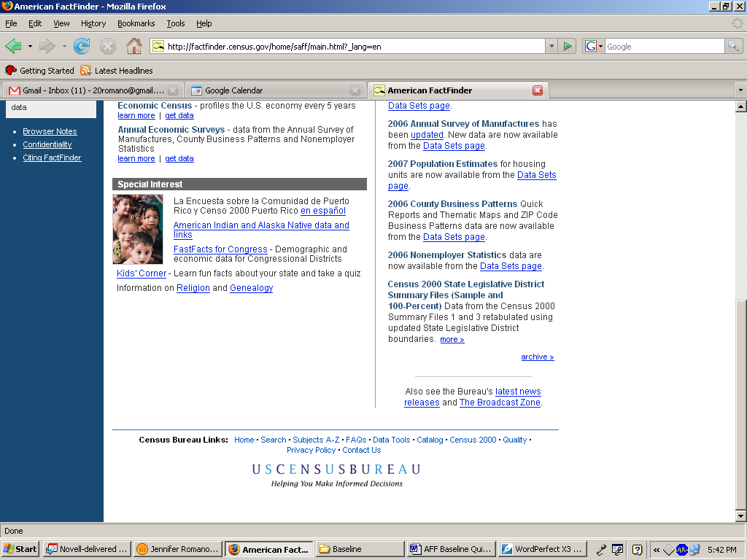Expand hidden tray icons chevron
The width and height of the screenshot is (747, 560).
pyautogui.click(x=657, y=550)
